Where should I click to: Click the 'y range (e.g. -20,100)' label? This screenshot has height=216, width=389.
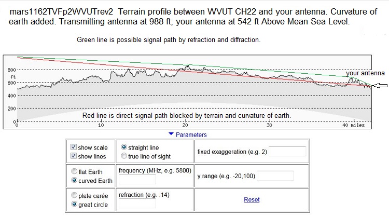(226, 176)
